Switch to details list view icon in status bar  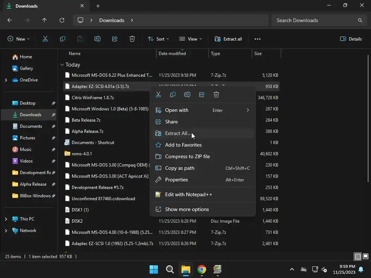coord(358,256)
